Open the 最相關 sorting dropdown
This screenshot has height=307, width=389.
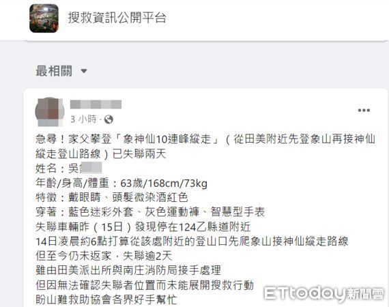pos(61,71)
